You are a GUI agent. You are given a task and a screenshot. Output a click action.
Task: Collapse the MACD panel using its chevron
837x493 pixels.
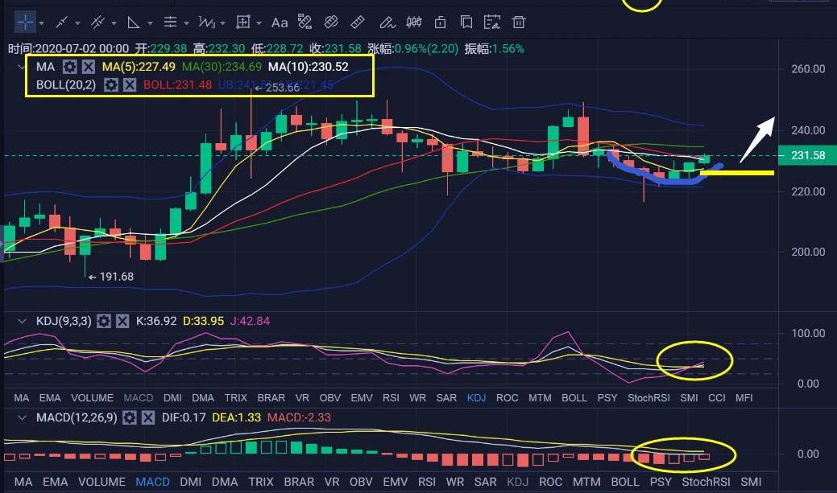(x=22, y=417)
